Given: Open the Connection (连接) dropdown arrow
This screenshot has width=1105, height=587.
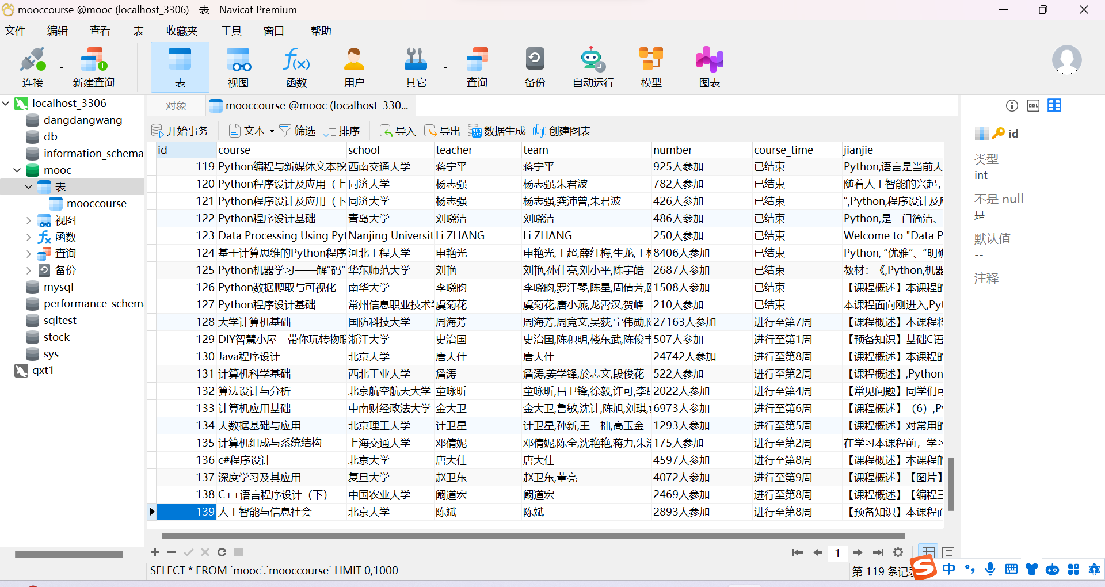Looking at the screenshot, I should pyautogui.click(x=62, y=67).
